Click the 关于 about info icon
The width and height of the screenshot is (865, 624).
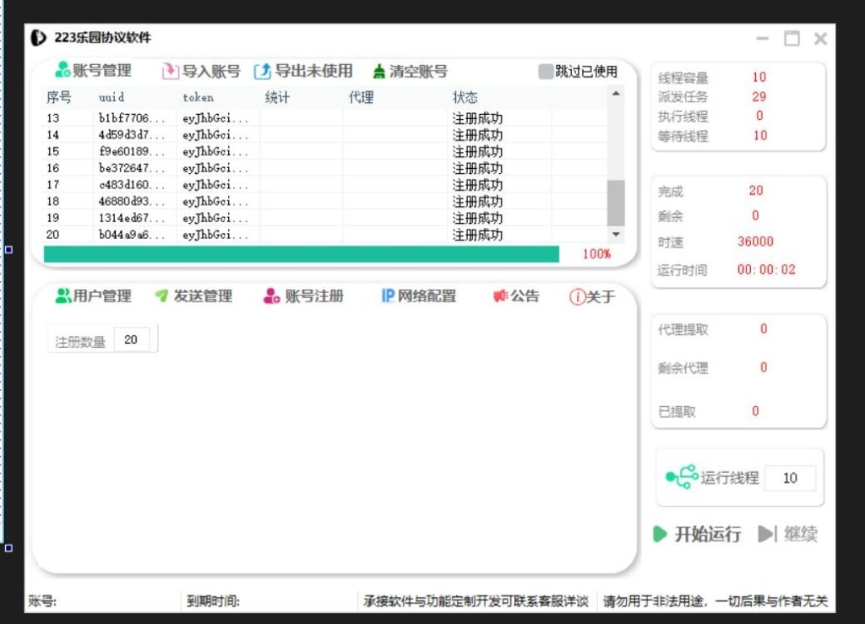578,296
